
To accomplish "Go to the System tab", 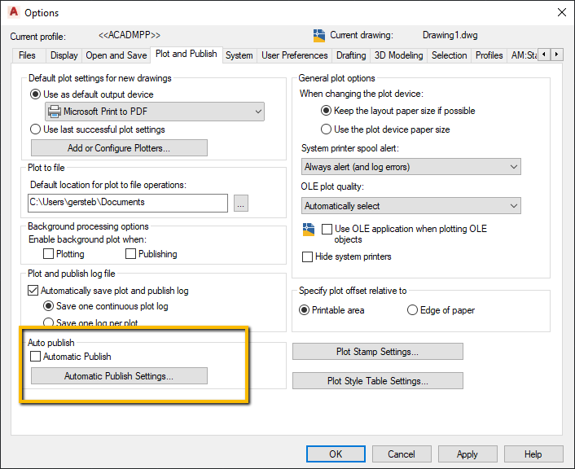I will tap(239, 55).
